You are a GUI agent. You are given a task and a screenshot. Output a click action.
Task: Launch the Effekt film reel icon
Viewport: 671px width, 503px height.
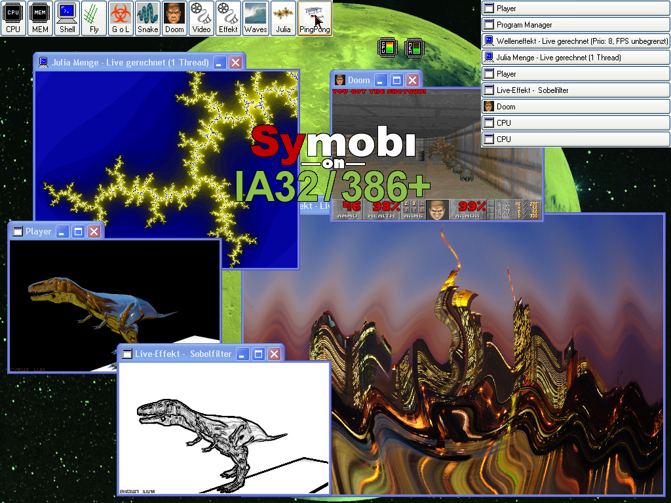point(228,18)
